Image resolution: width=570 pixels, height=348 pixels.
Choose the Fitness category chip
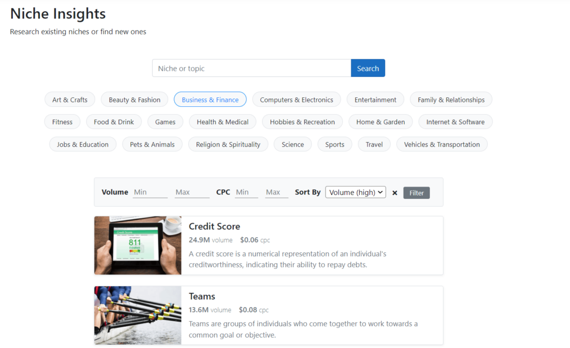pos(62,121)
